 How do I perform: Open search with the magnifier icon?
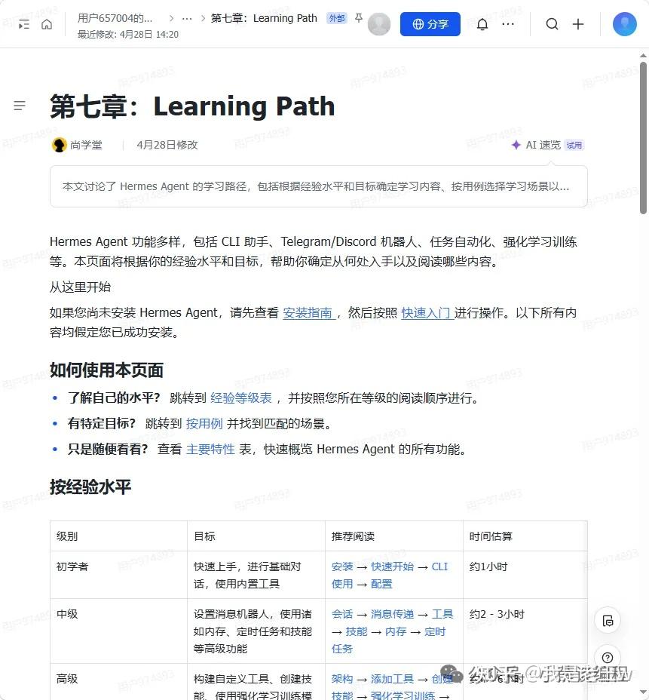[x=553, y=24]
